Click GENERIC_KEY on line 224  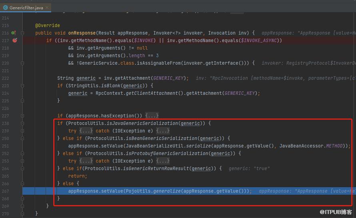click(x=240, y=93)
